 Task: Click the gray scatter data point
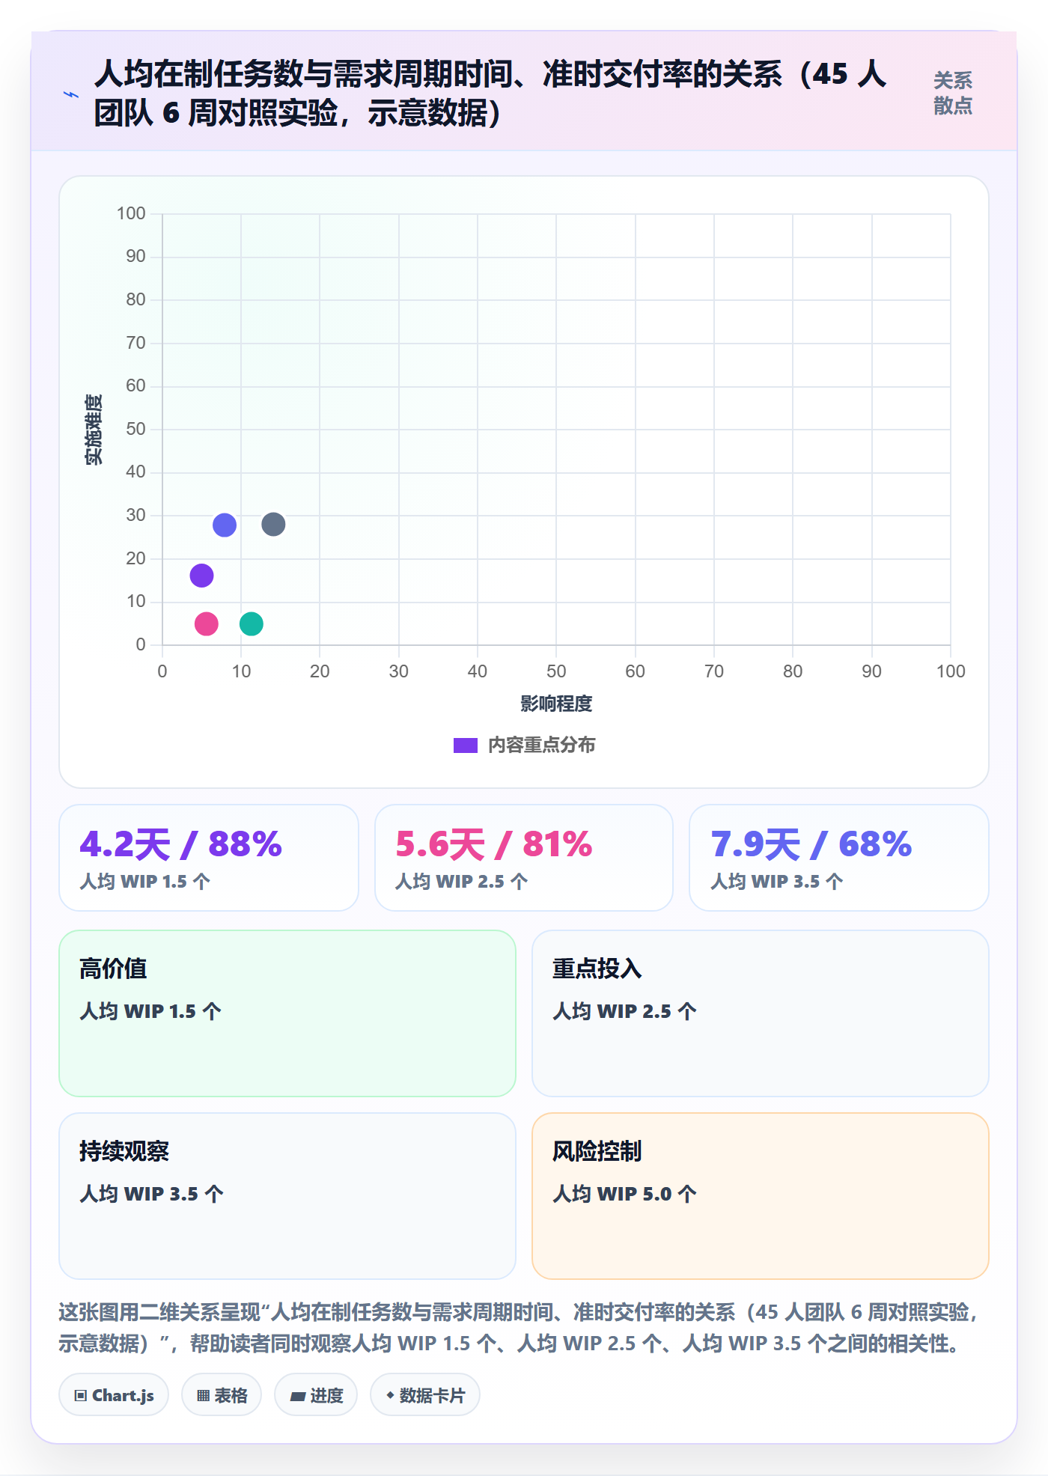(273, 524)
